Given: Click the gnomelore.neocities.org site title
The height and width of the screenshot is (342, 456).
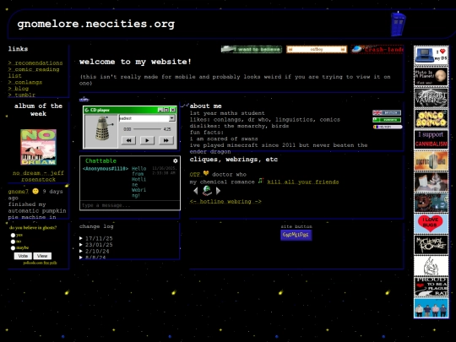Looking at the screenshot, I should [96, 24].
